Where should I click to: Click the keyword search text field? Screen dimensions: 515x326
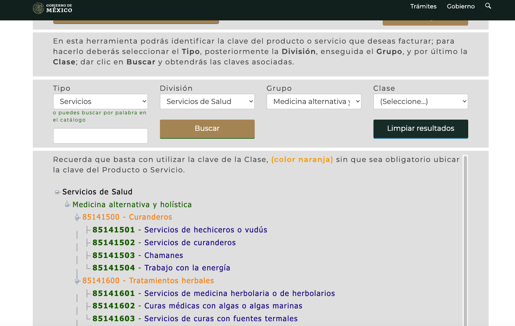[100, 136]
